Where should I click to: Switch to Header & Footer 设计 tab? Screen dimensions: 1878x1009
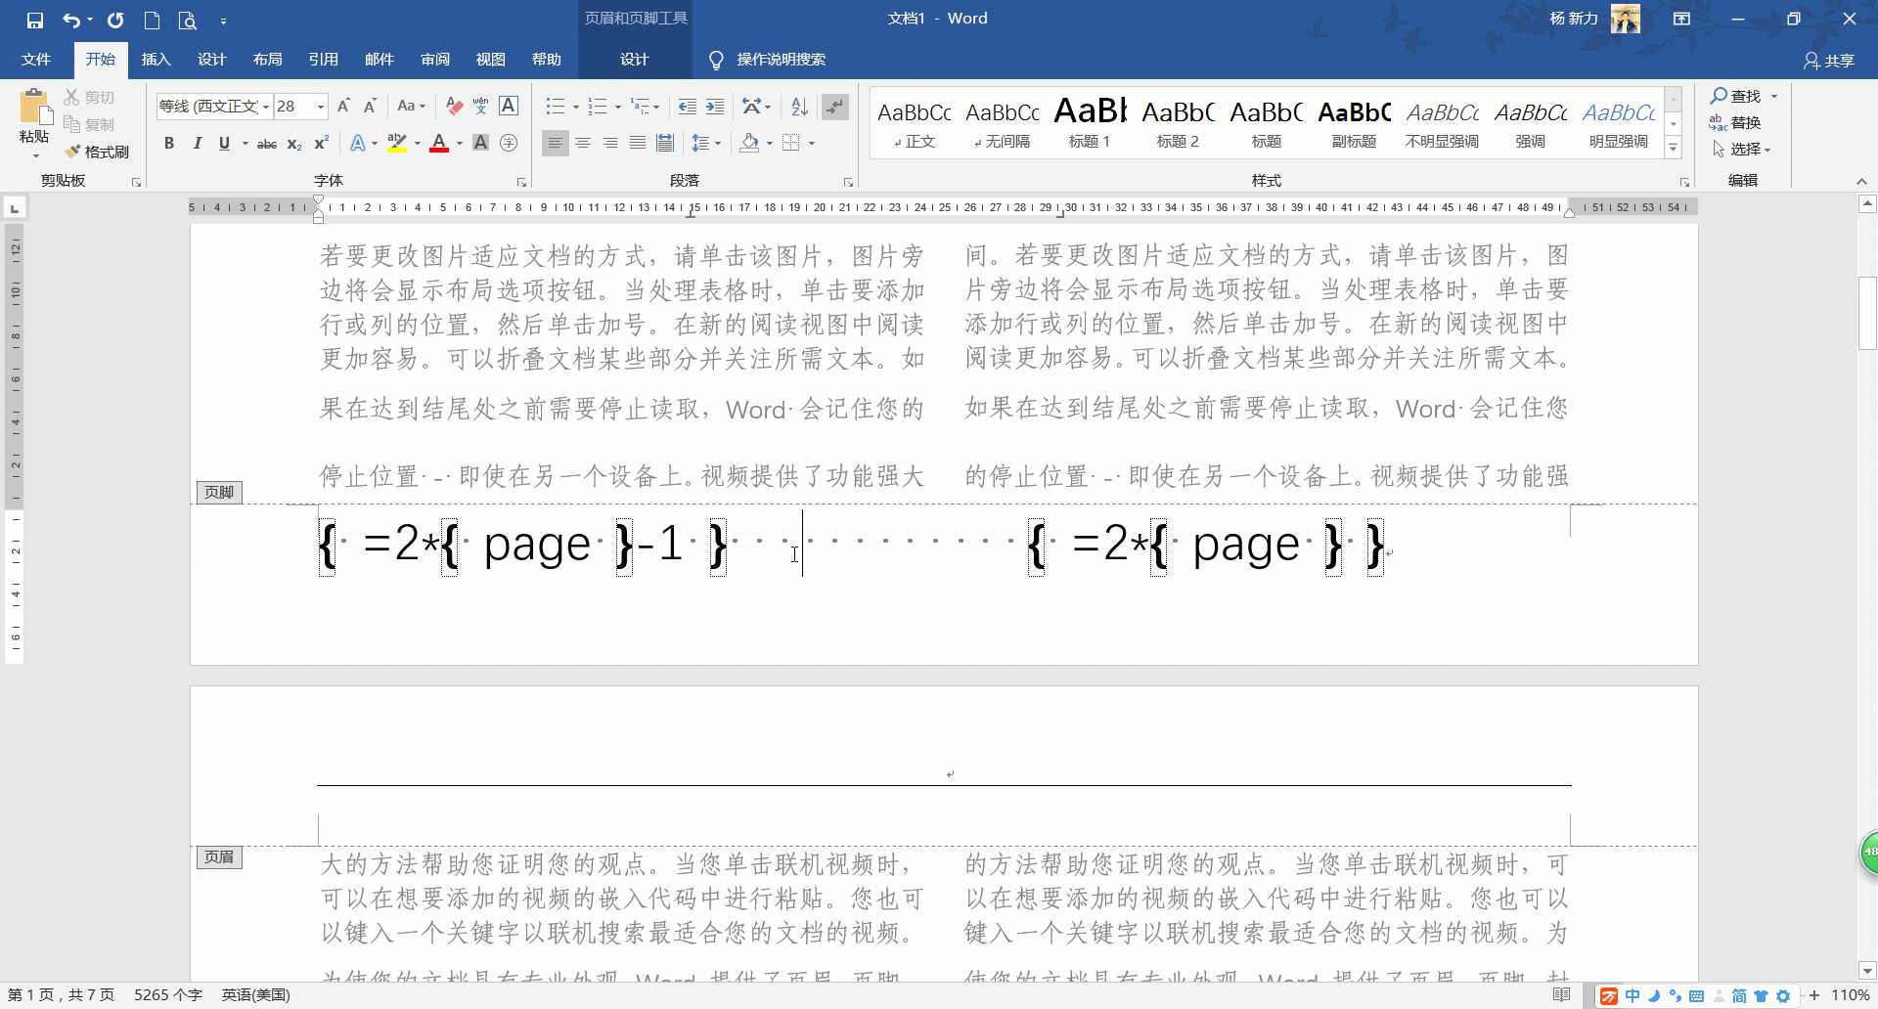634,60
